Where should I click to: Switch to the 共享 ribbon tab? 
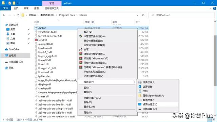pyautogui.click(x=26, y=8)
